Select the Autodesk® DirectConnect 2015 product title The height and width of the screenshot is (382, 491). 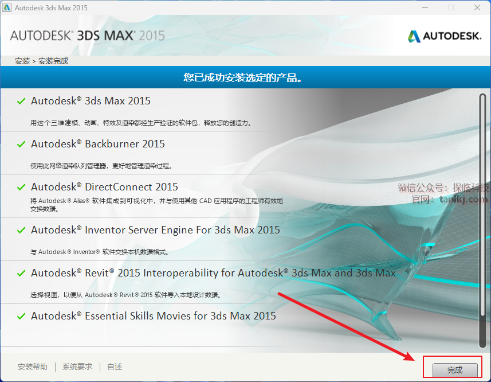click(x=104, y=187)
